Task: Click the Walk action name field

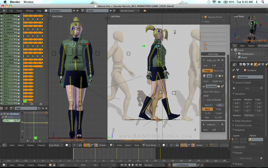Action: point(26,108)
